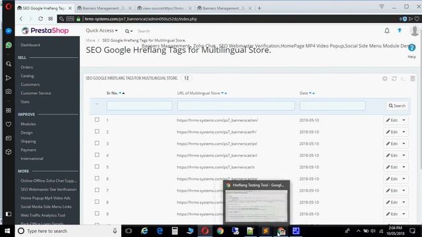Open Sublime Text from taskbar
This screenshot has height=237, width=422.
[265, 231]
